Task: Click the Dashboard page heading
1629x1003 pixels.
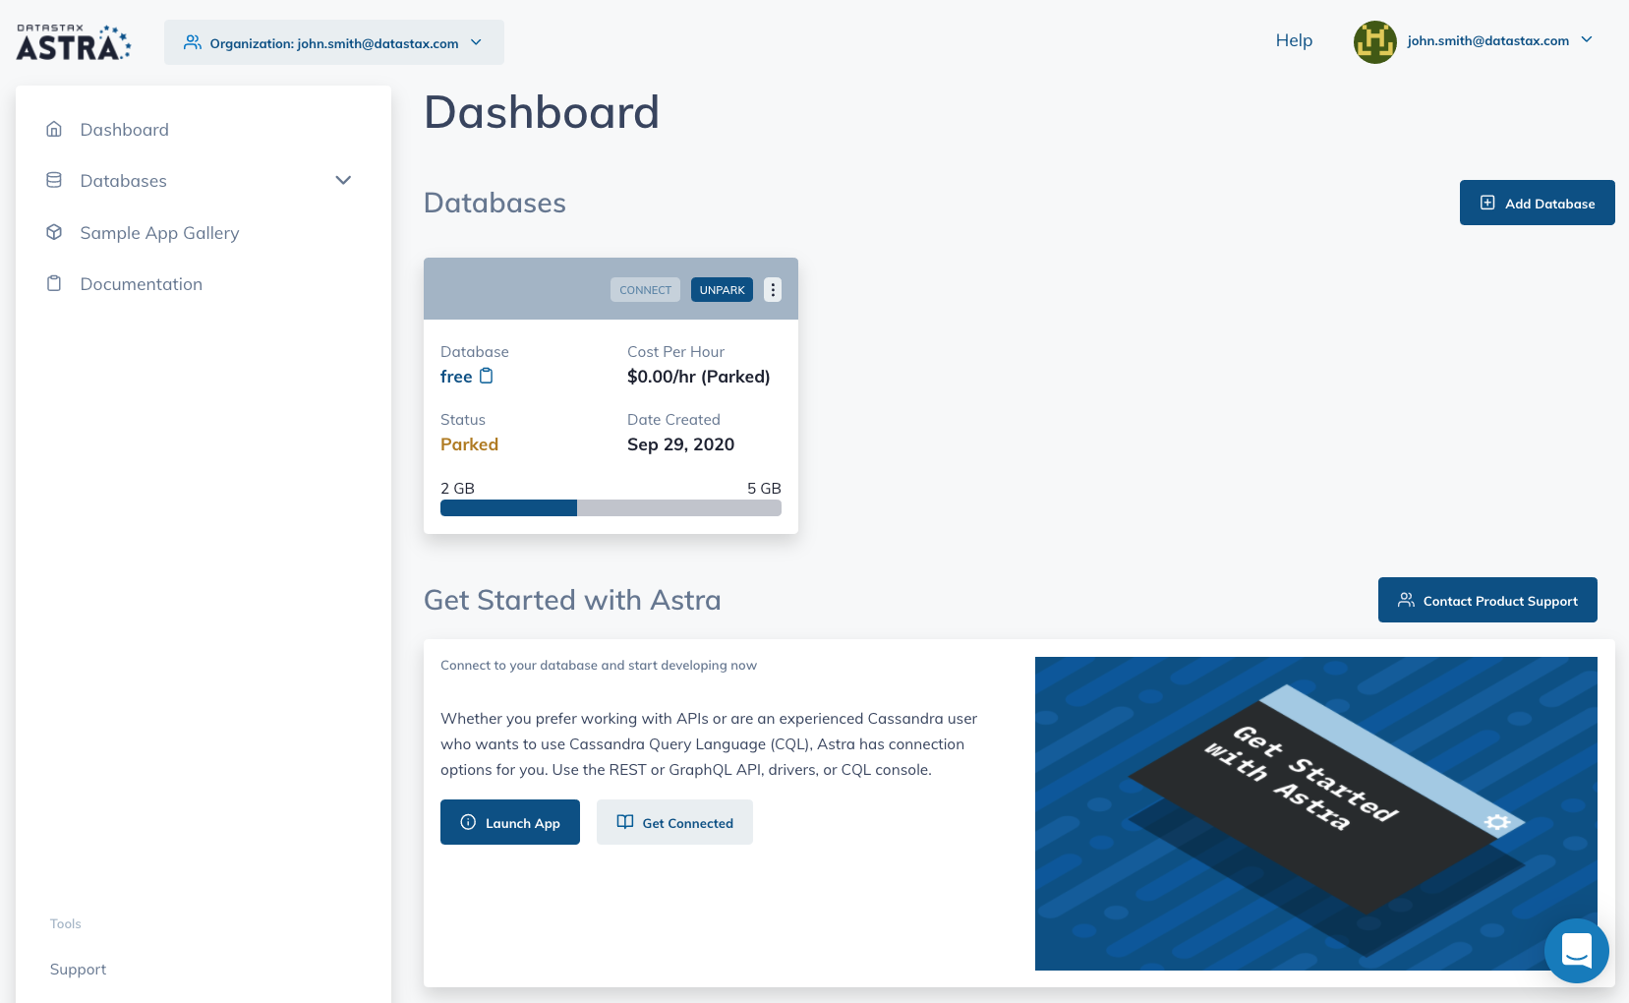Action: coord(542,112)
